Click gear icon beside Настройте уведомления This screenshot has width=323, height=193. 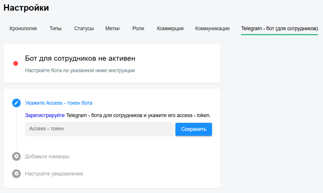[x=16, y=174]
